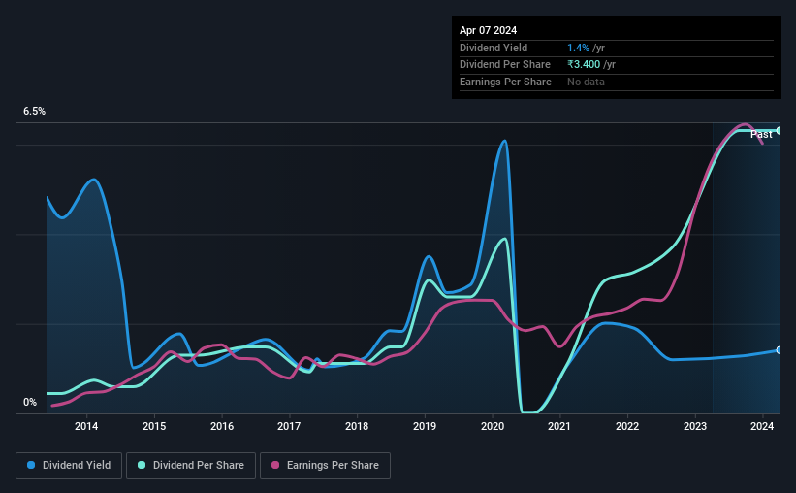This screenshot has height=493, width=796.
Task: Click the teal Dividend Per Share legend dot
Action: 142,465
